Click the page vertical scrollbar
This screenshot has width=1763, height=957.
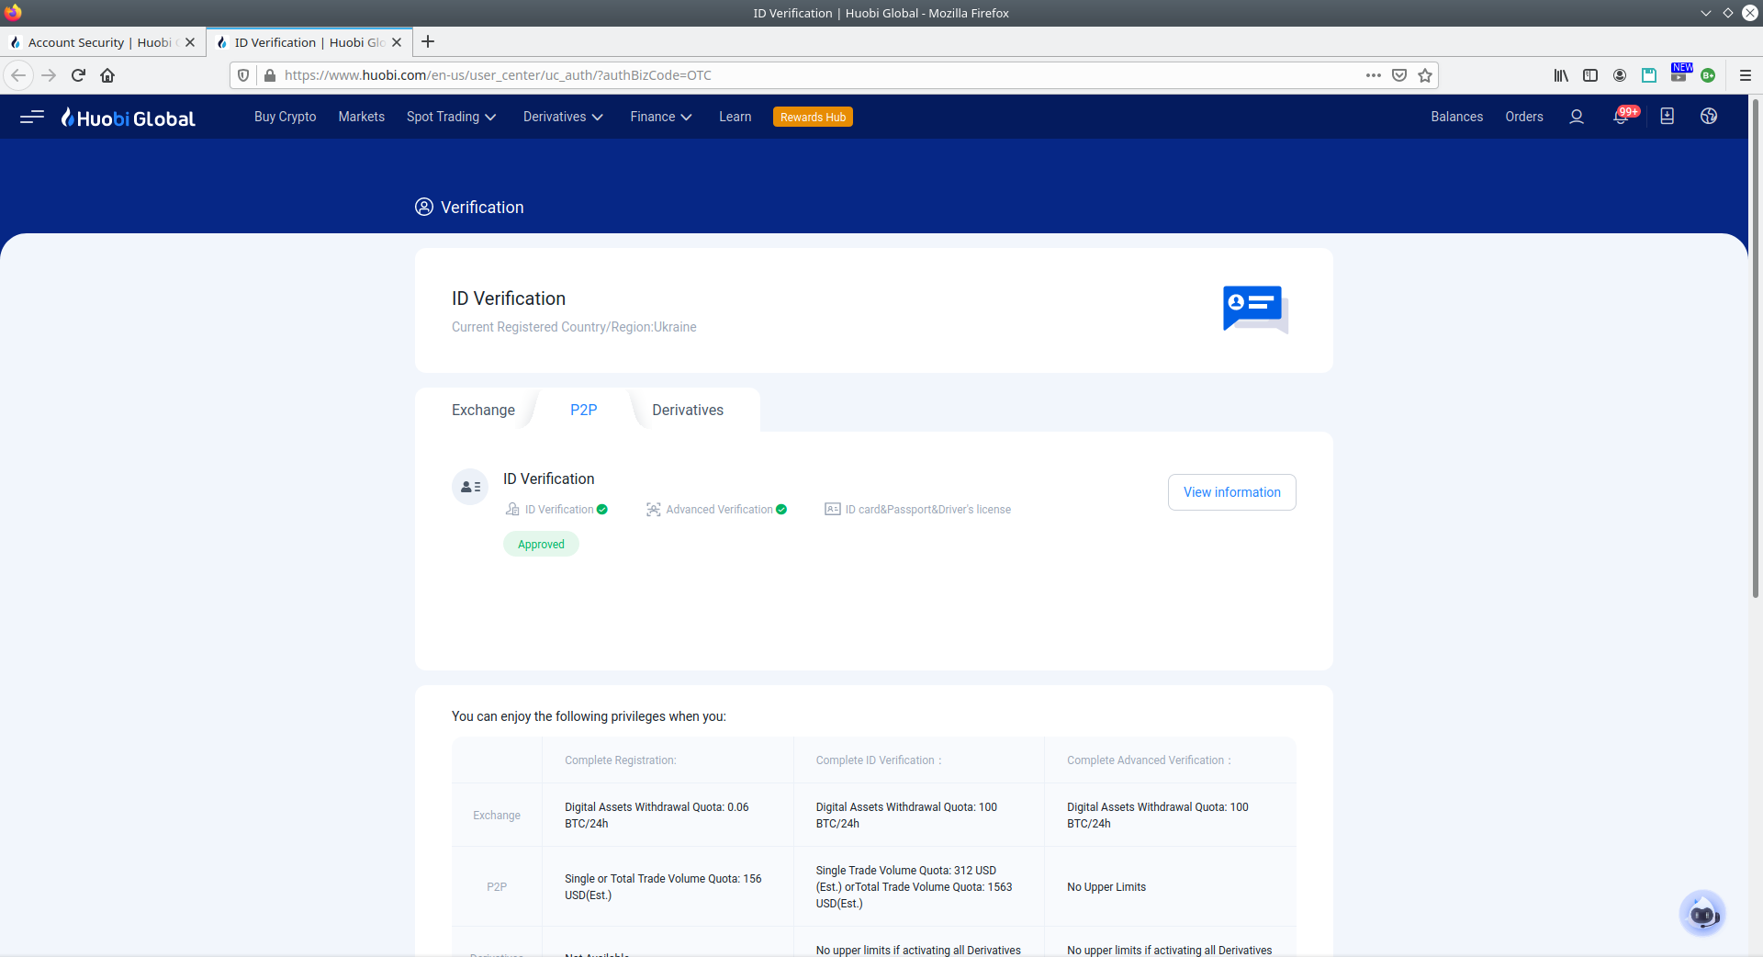[1755, 349]
